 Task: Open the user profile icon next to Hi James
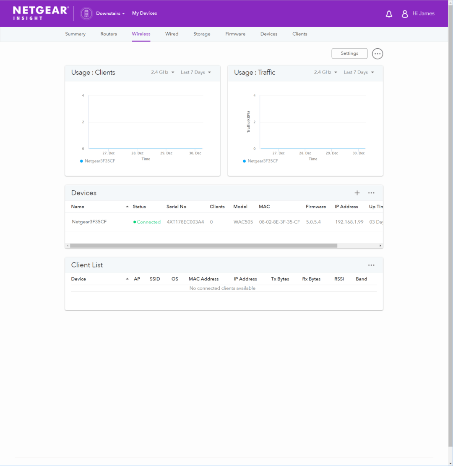405,13
